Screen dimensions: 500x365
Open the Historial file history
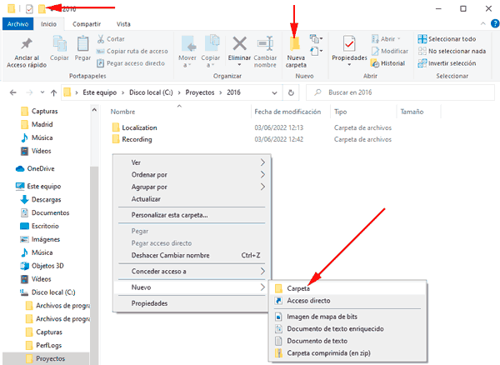[387, 63]
